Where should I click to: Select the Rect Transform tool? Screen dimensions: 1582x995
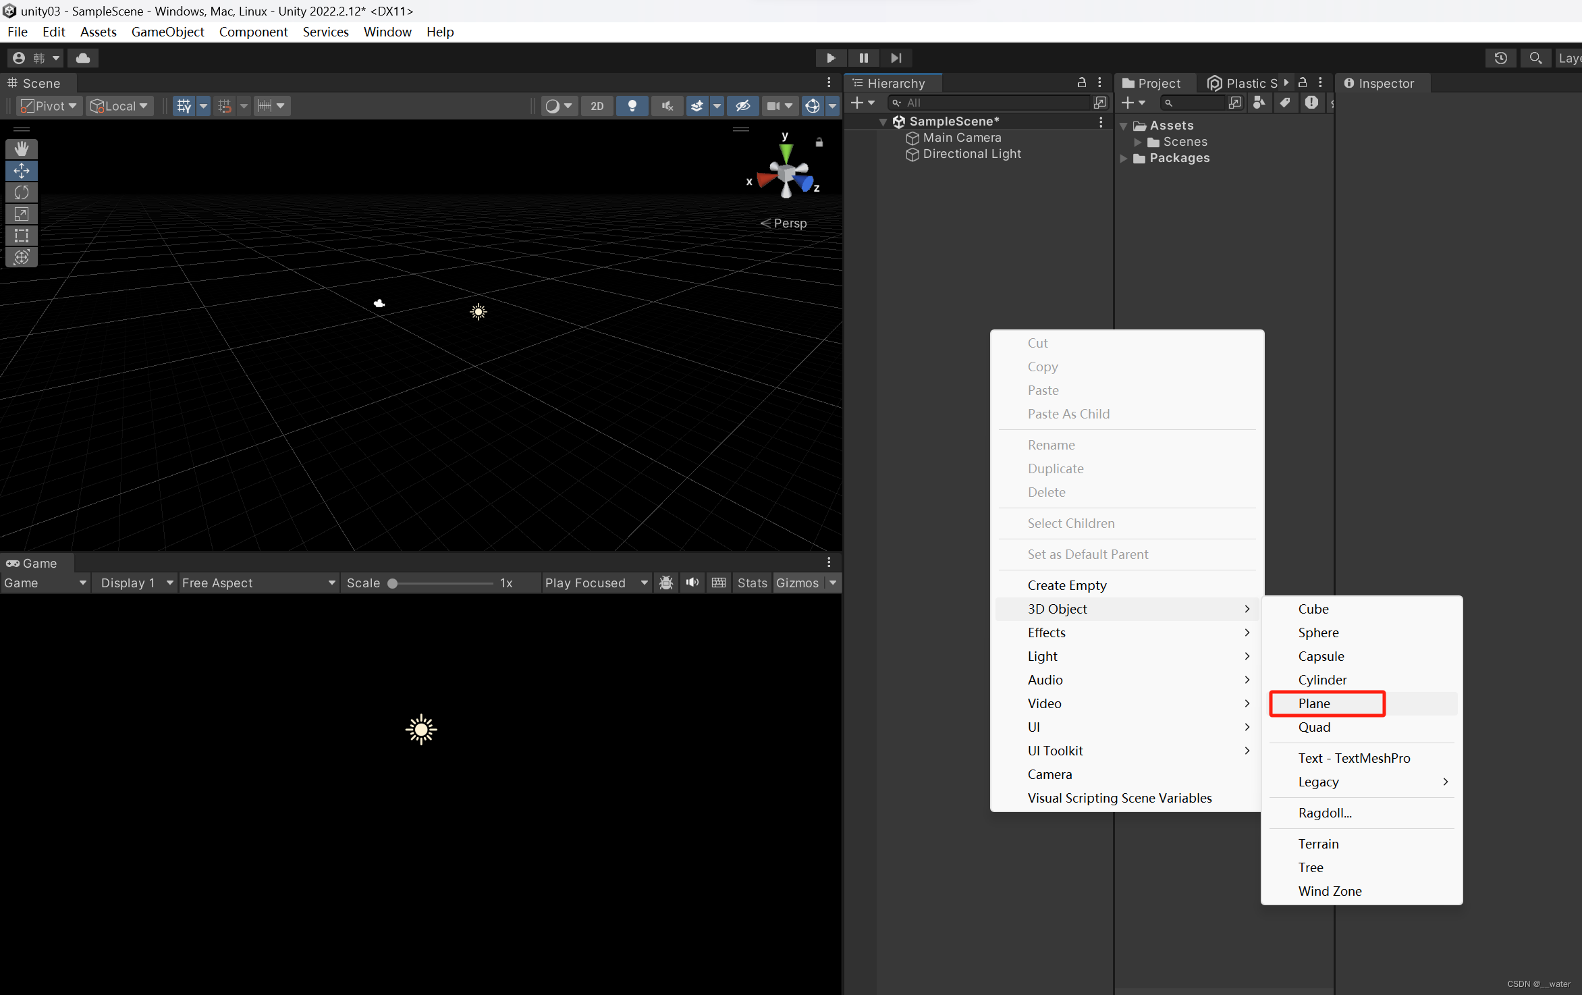22,236
